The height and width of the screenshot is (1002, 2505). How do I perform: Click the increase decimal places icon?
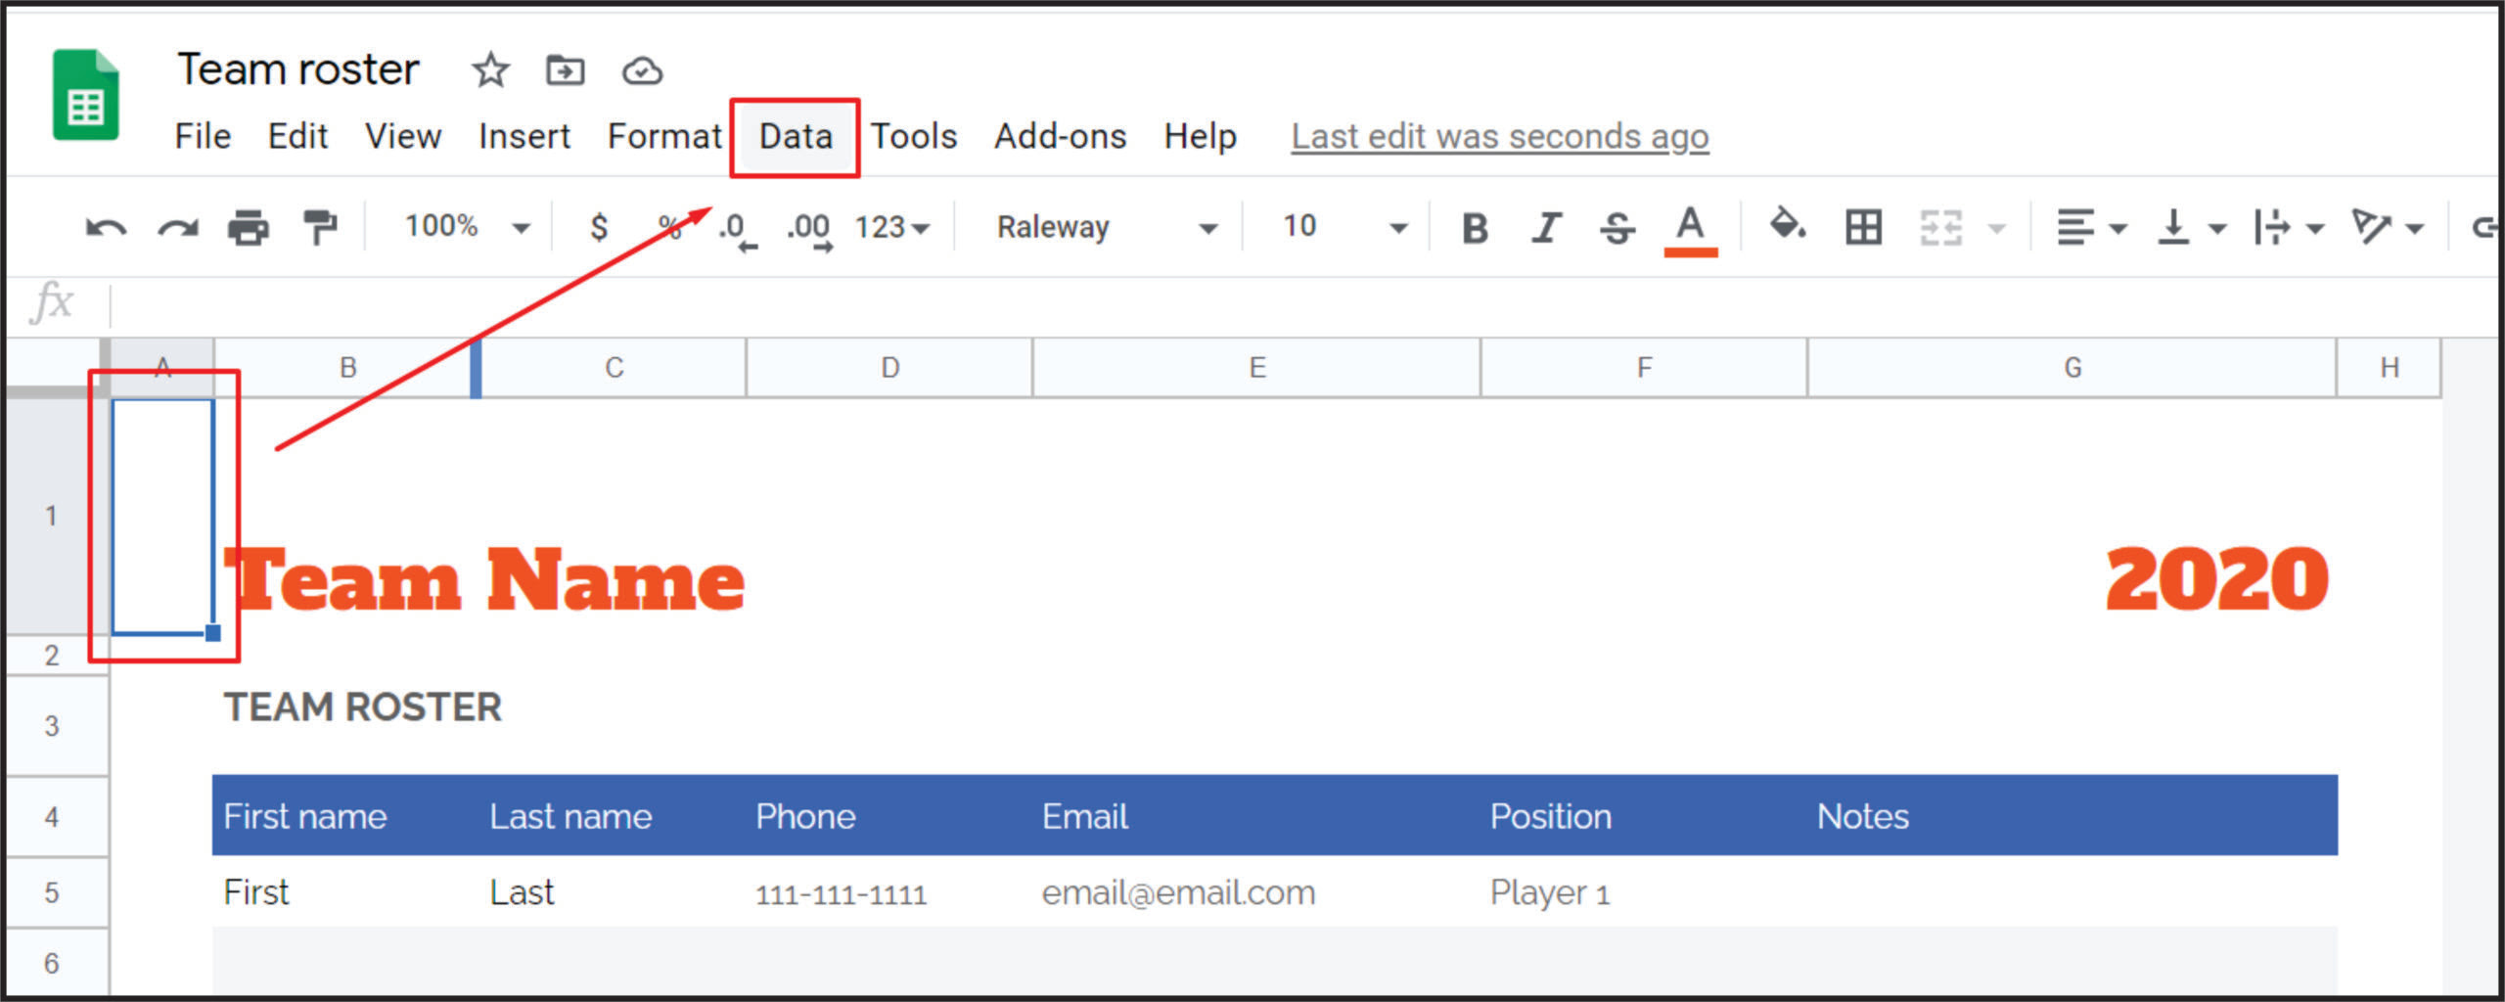[809, 226]
